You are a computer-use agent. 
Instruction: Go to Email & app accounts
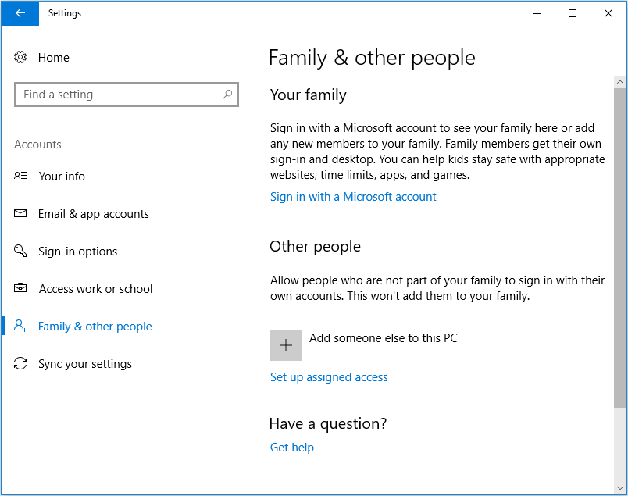tap(93, 214)
